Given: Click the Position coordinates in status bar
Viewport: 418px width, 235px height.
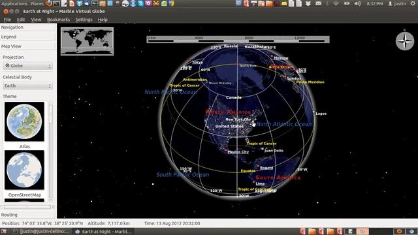Looking at the screenshot, I should [x=42, y=223].
